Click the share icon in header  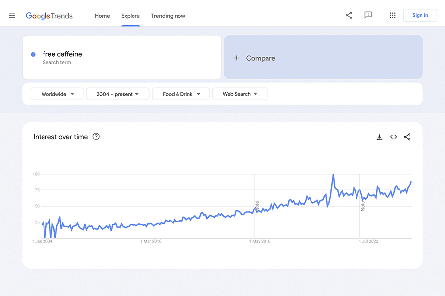(349, 15)
